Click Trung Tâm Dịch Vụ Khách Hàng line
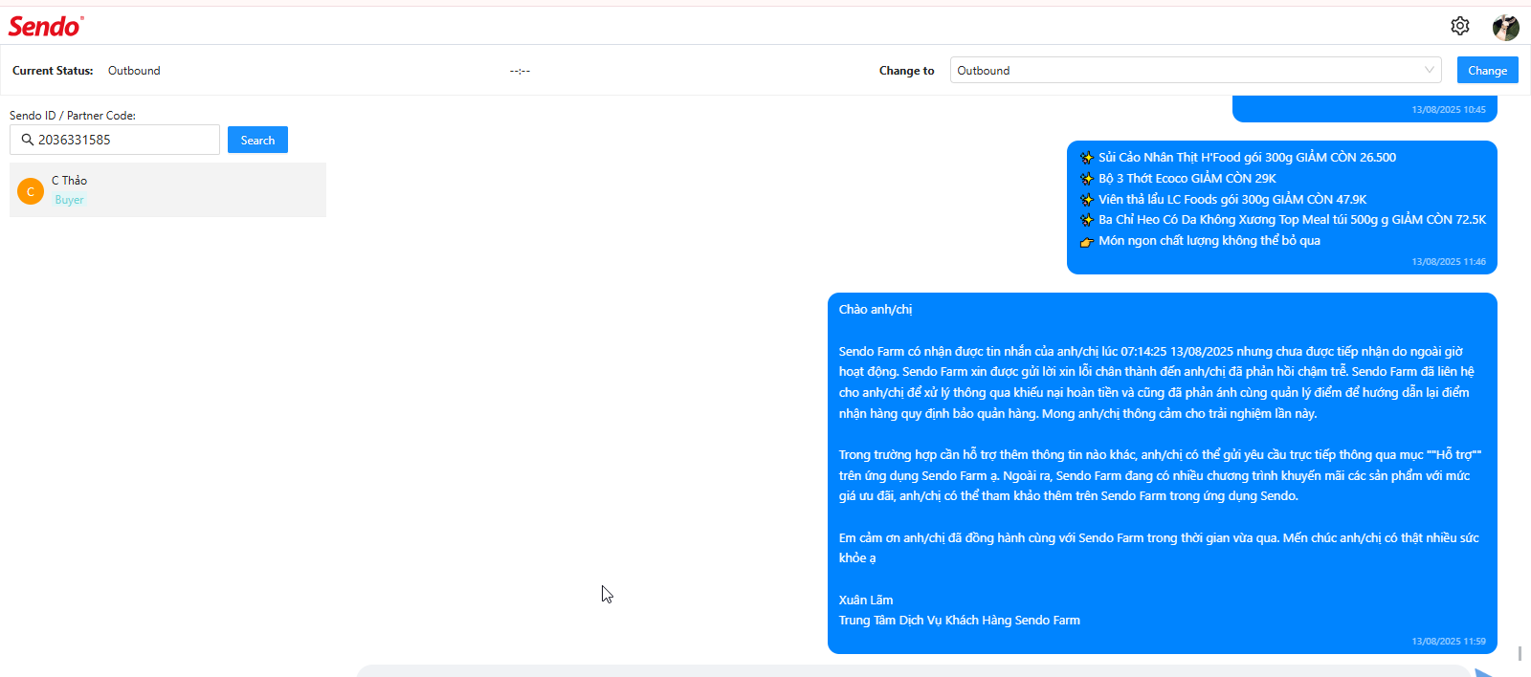Image resolution: width=1531 pixels, height=677 pixels. 960,621
